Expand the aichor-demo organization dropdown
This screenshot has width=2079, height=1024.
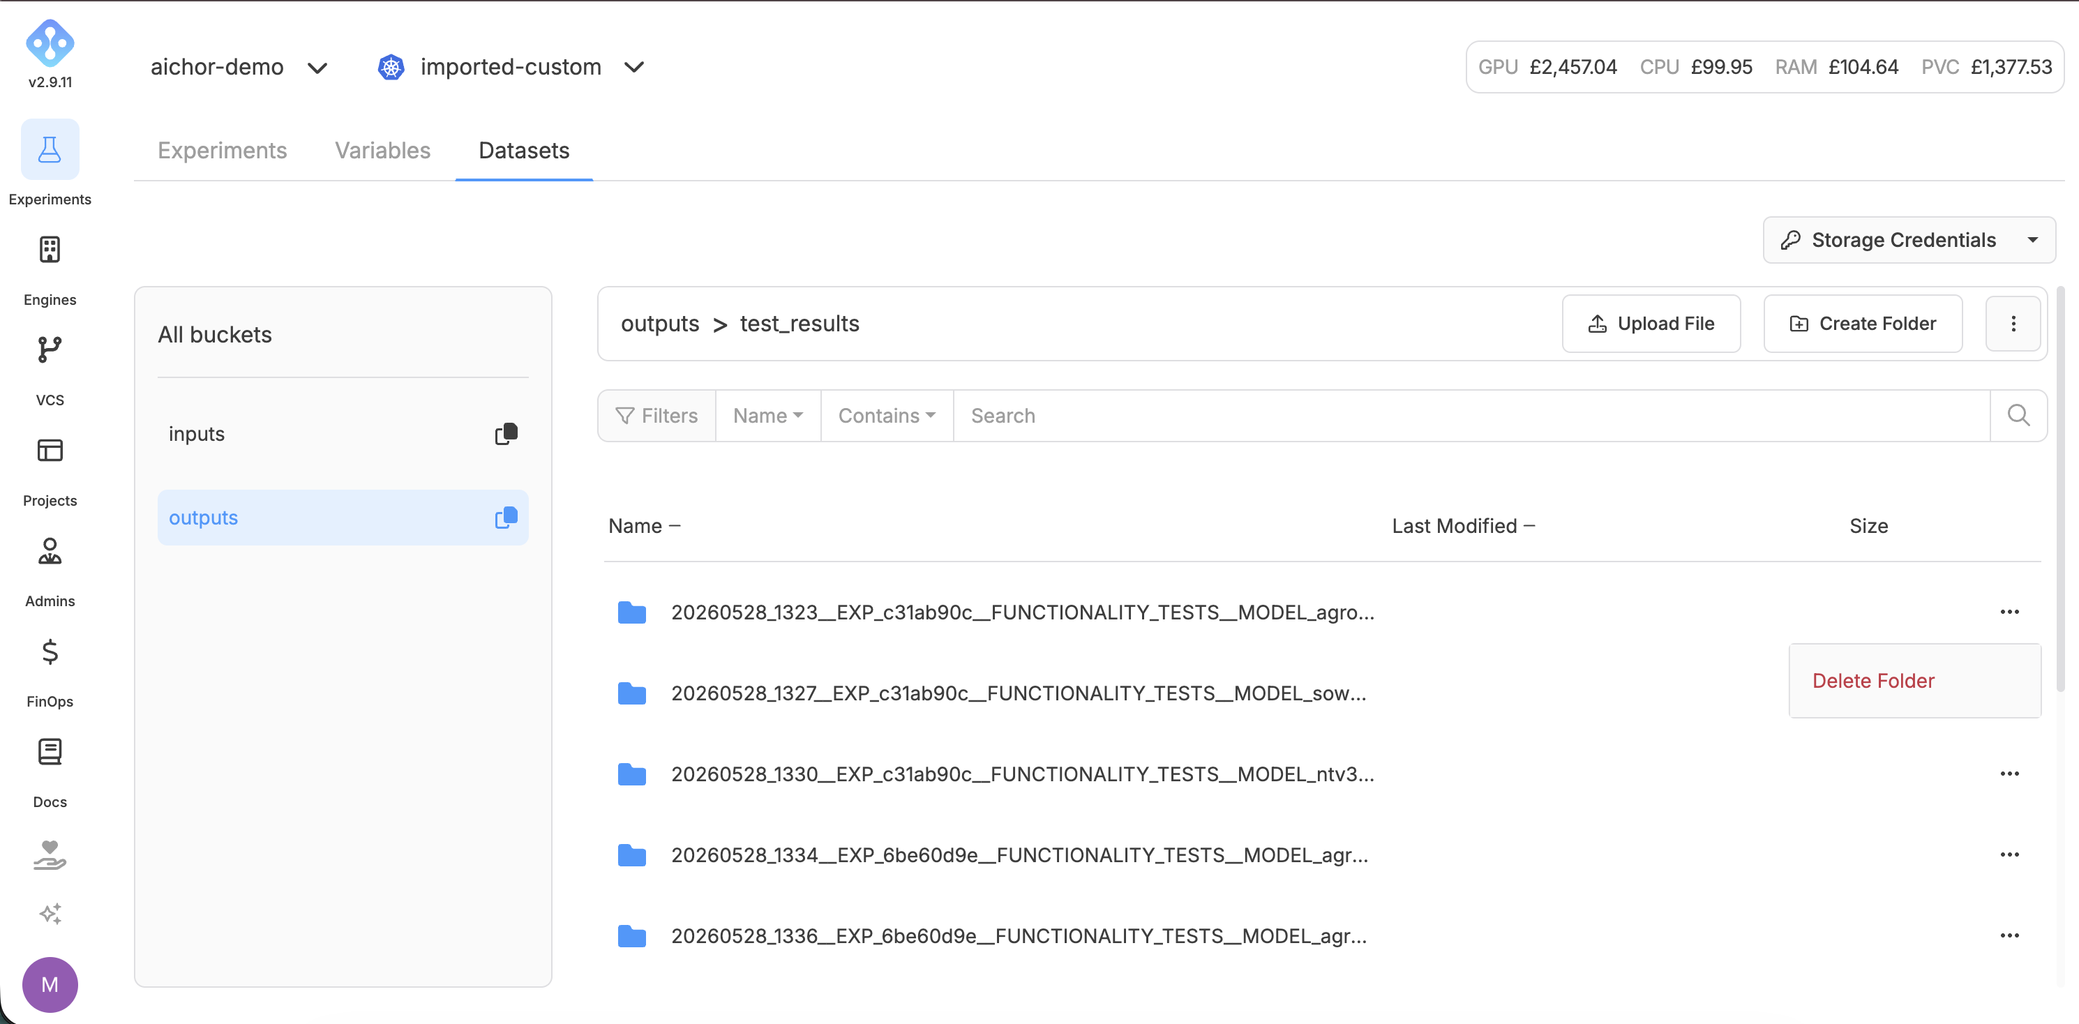pos(318,68)
